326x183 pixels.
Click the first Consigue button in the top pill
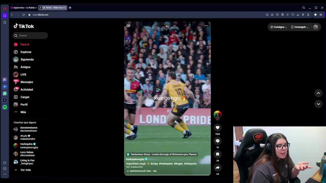(x=278, y=27)
